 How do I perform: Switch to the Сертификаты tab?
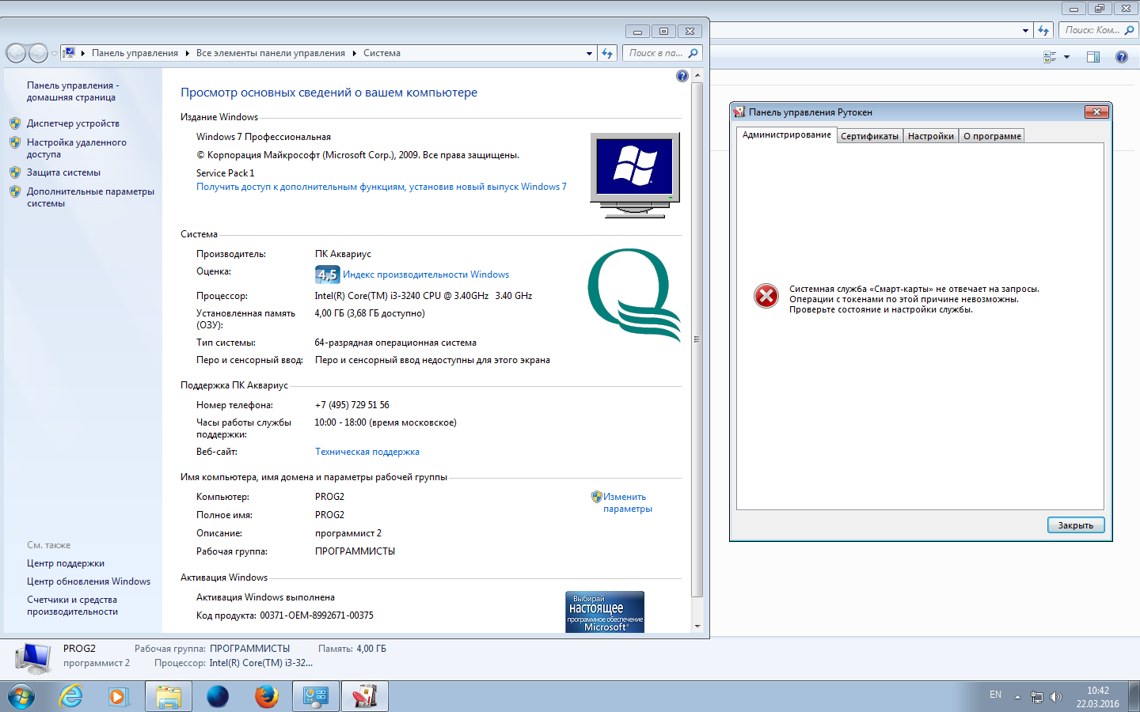869,136
